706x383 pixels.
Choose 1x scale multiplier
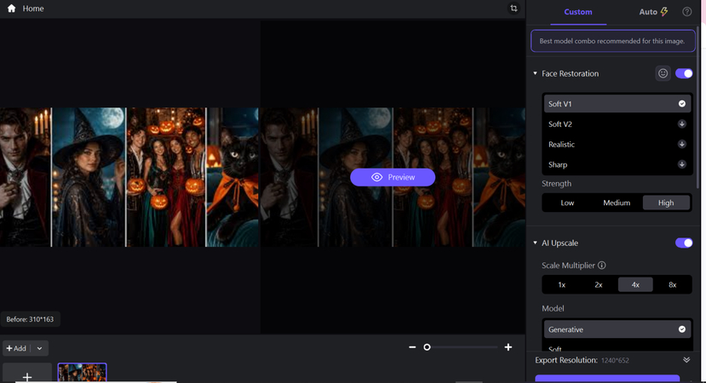(x=561, y=284)
